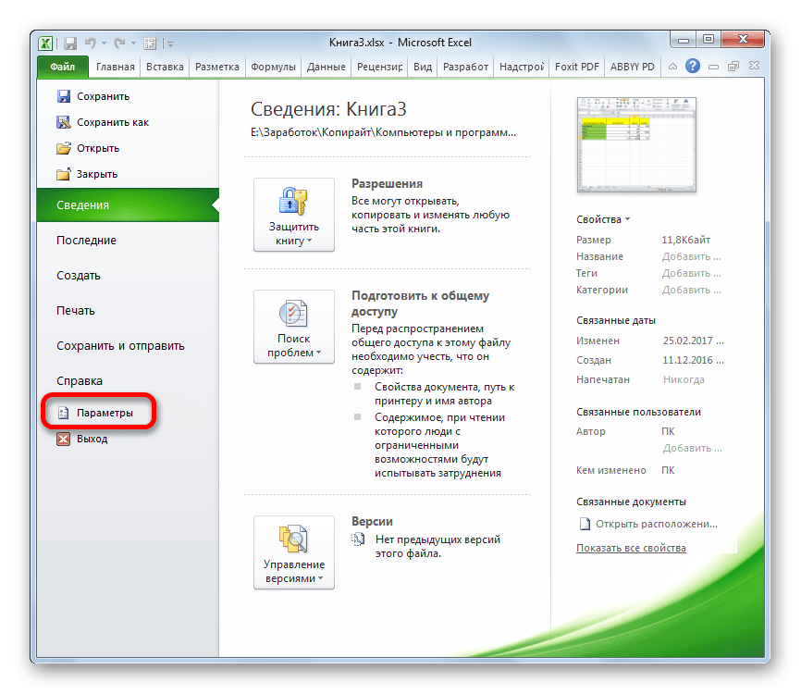Switch to the Вид ribbon tab
The image size is (801, 694).
(423, 67)
